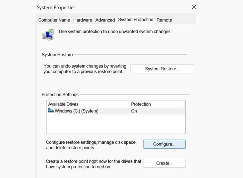Screen dimensions: 243x178
Task: Click the System Properties title text
Action: coord(56,7)
